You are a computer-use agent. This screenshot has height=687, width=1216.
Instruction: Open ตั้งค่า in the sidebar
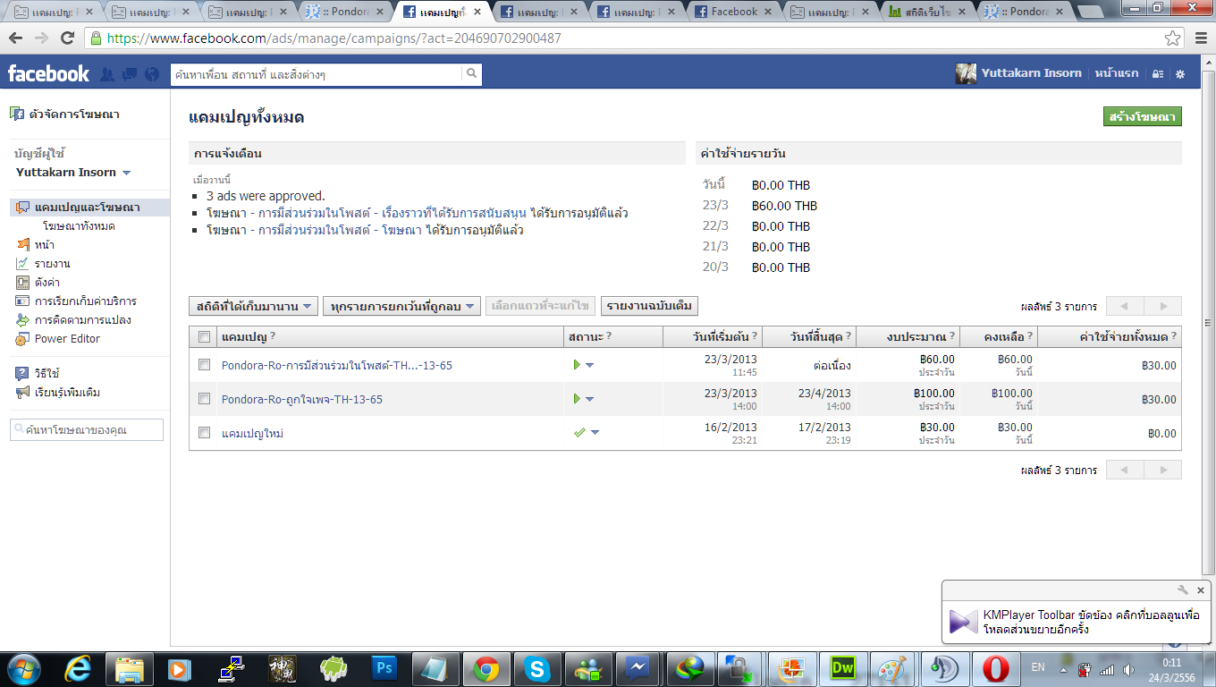pos(47,283)
